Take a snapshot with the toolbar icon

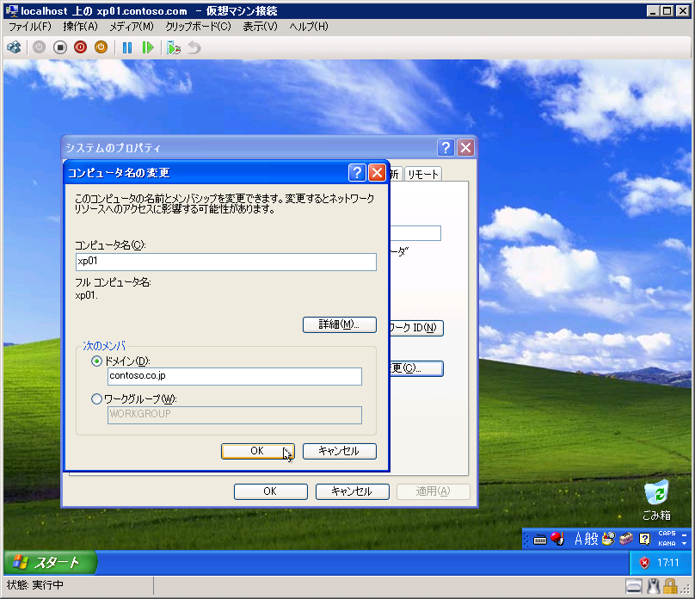[x=173, y=47]
